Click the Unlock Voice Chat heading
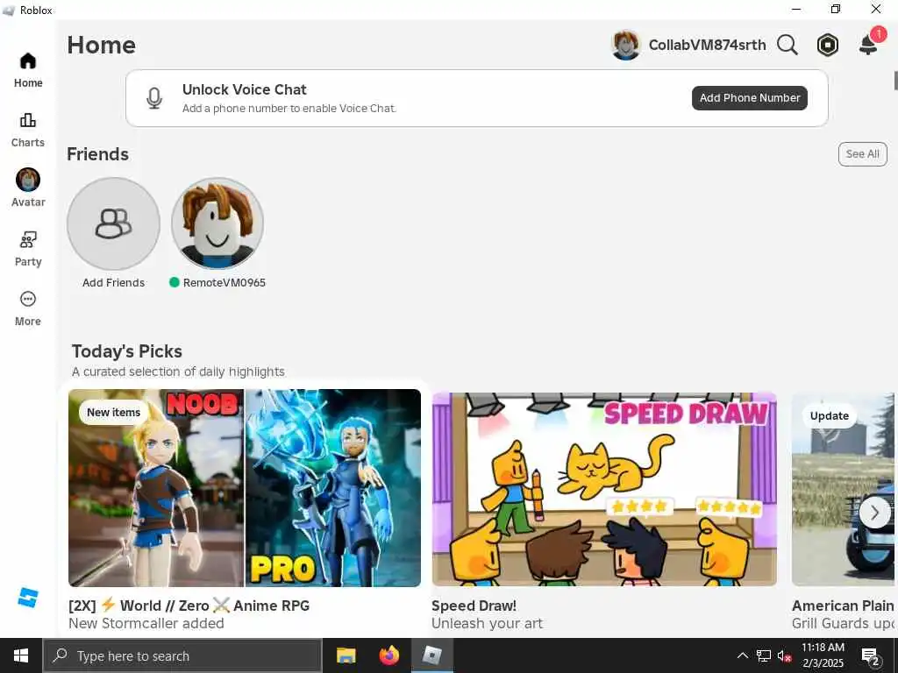 (x=244, y=89)
